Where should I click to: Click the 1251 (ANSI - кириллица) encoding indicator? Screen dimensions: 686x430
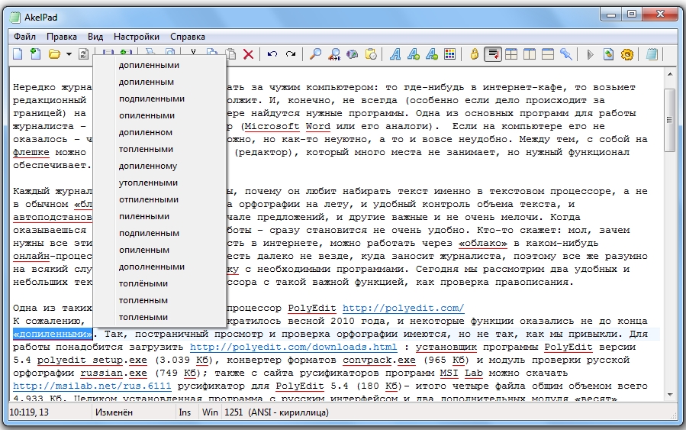pos(276,412)
